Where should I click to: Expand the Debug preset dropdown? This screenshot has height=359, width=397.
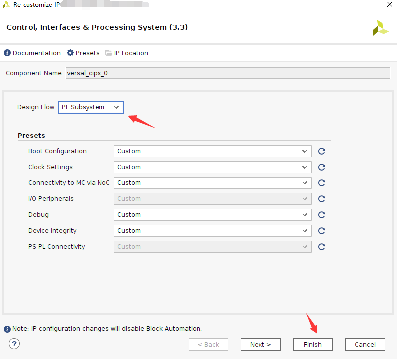213,215
